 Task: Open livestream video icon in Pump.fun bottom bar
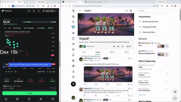click(x=18, y=99)
